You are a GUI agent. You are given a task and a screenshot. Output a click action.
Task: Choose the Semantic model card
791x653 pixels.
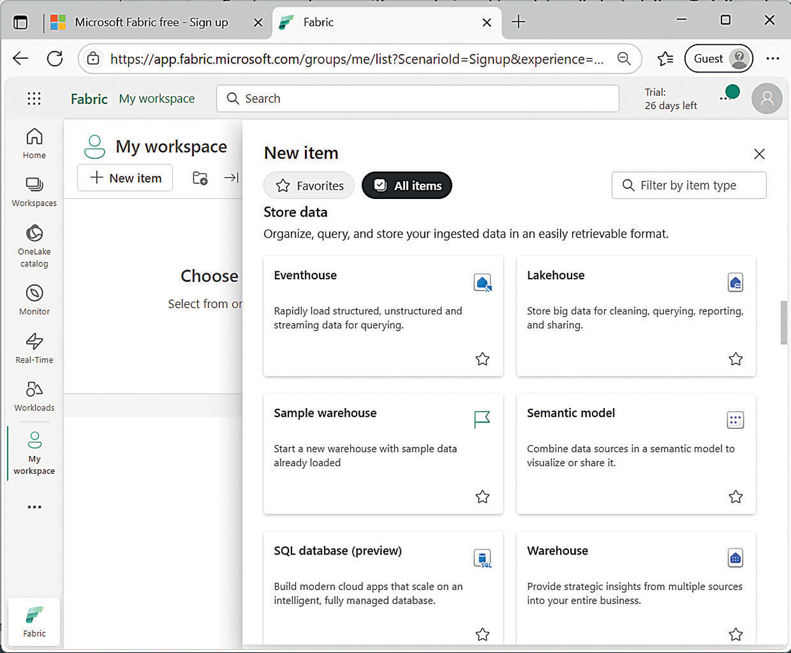[x=636, y=454]
